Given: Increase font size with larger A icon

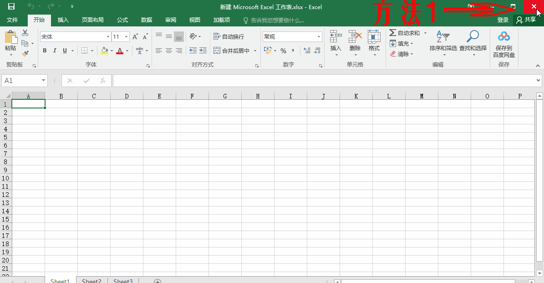Looking at the screenshot, I should [135, 37].
